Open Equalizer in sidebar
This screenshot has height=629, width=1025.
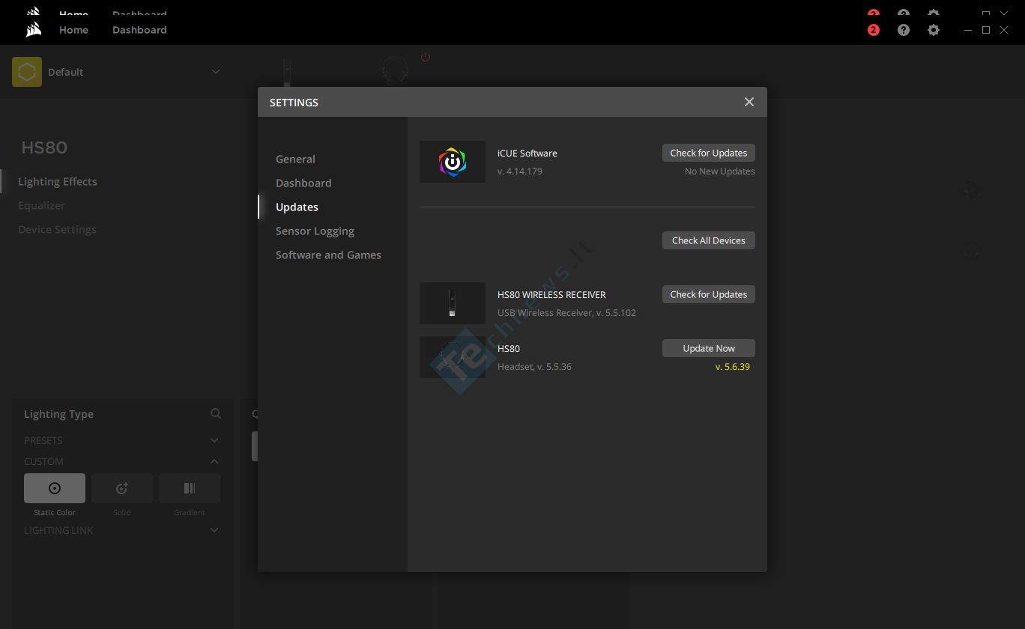(x=41, y=205)
